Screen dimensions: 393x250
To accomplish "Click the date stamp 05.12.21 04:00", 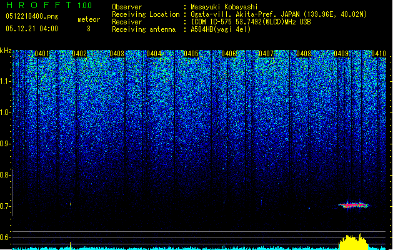I will click(32, 29).
